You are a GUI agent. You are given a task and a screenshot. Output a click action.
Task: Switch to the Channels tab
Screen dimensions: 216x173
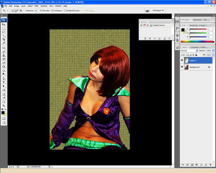pos(194,47)
